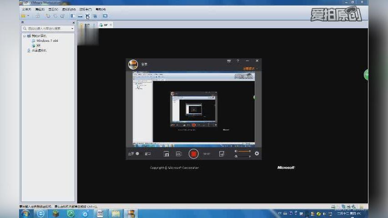Open the 编辑(E) menu
This screenshot has width=388, height=218.
[40, 10]
